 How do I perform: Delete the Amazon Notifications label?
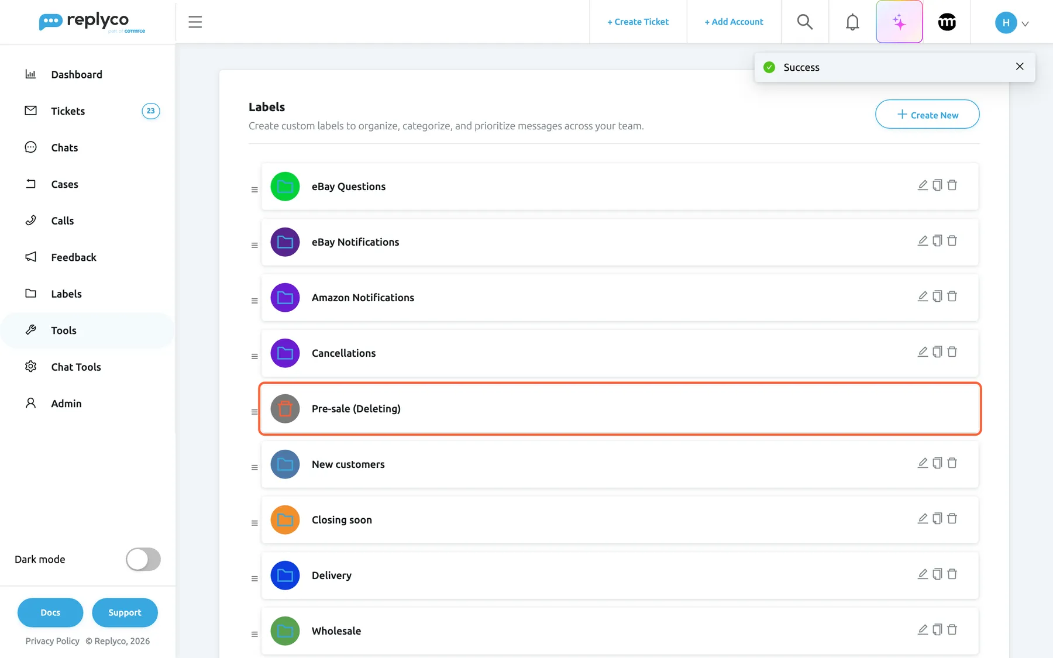(952, 297)
